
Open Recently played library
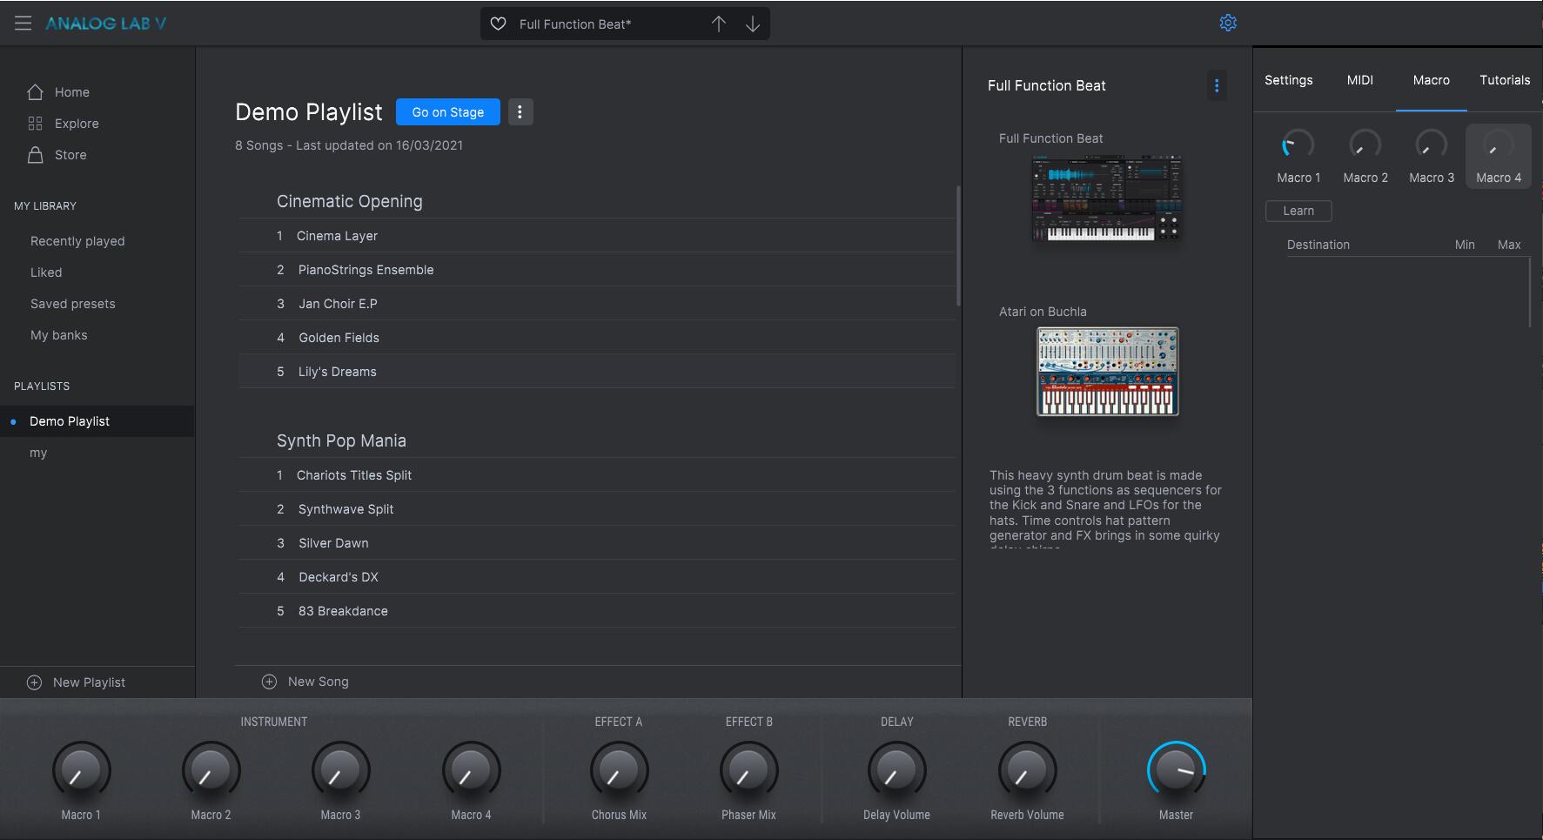pyautogui.click(x=77, y=241)
